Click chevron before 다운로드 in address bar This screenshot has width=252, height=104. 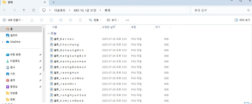click(x=50, y=10)
